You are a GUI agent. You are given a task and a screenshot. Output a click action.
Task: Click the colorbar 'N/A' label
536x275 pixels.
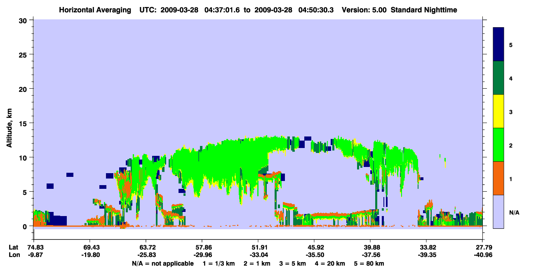[514, 212]
